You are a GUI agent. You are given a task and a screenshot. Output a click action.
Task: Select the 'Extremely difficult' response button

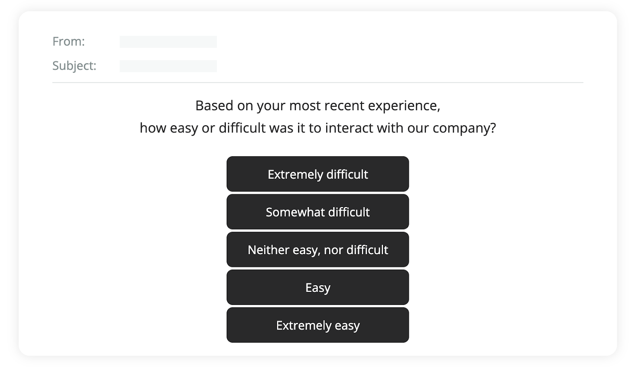coord(317,174)
